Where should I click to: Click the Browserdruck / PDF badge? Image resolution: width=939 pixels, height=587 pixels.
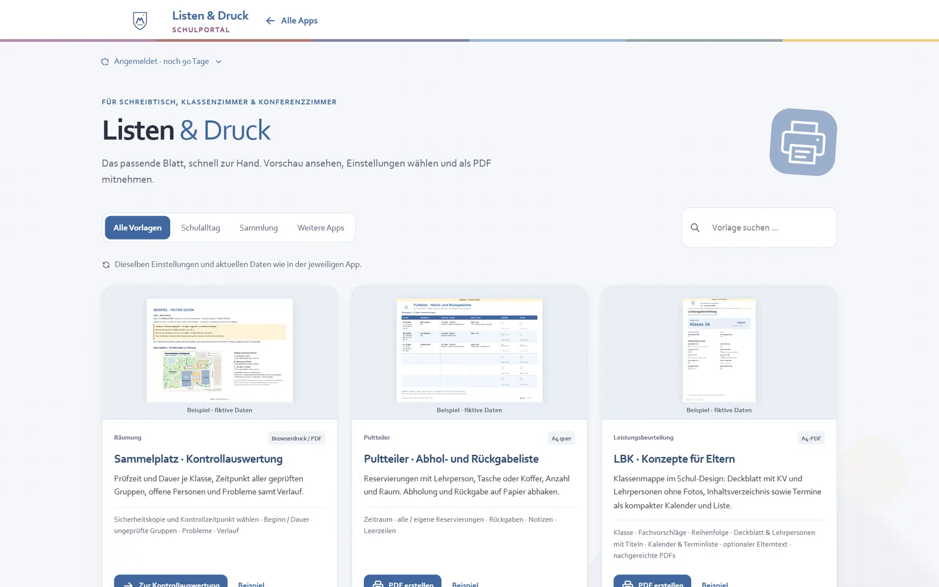click(296, 438)
